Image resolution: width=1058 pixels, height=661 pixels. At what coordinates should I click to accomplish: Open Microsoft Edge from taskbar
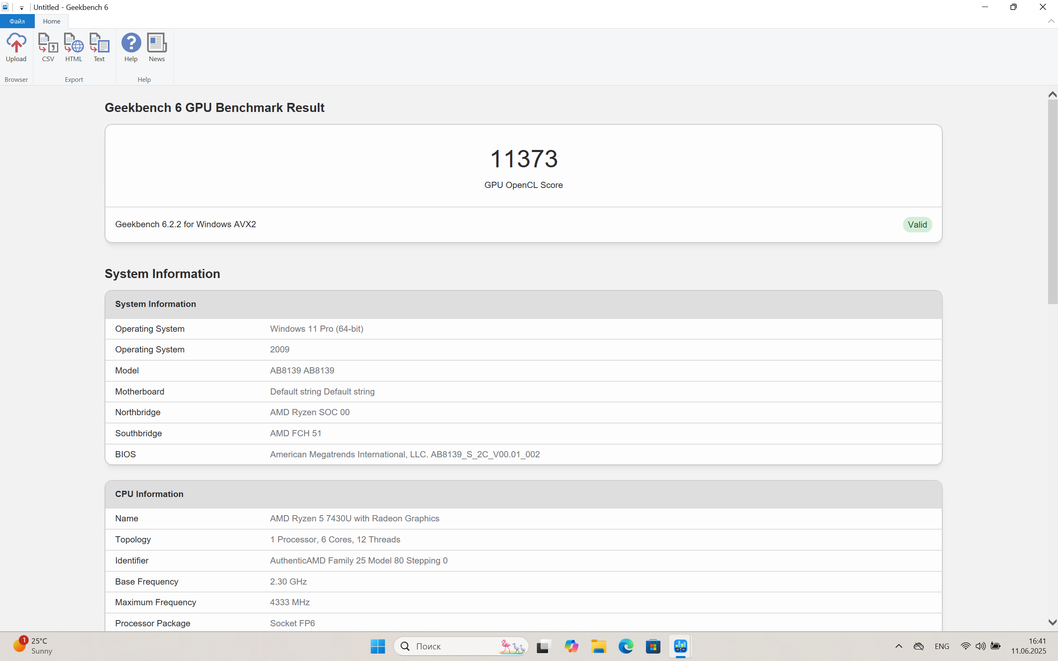tap(626, 646)
